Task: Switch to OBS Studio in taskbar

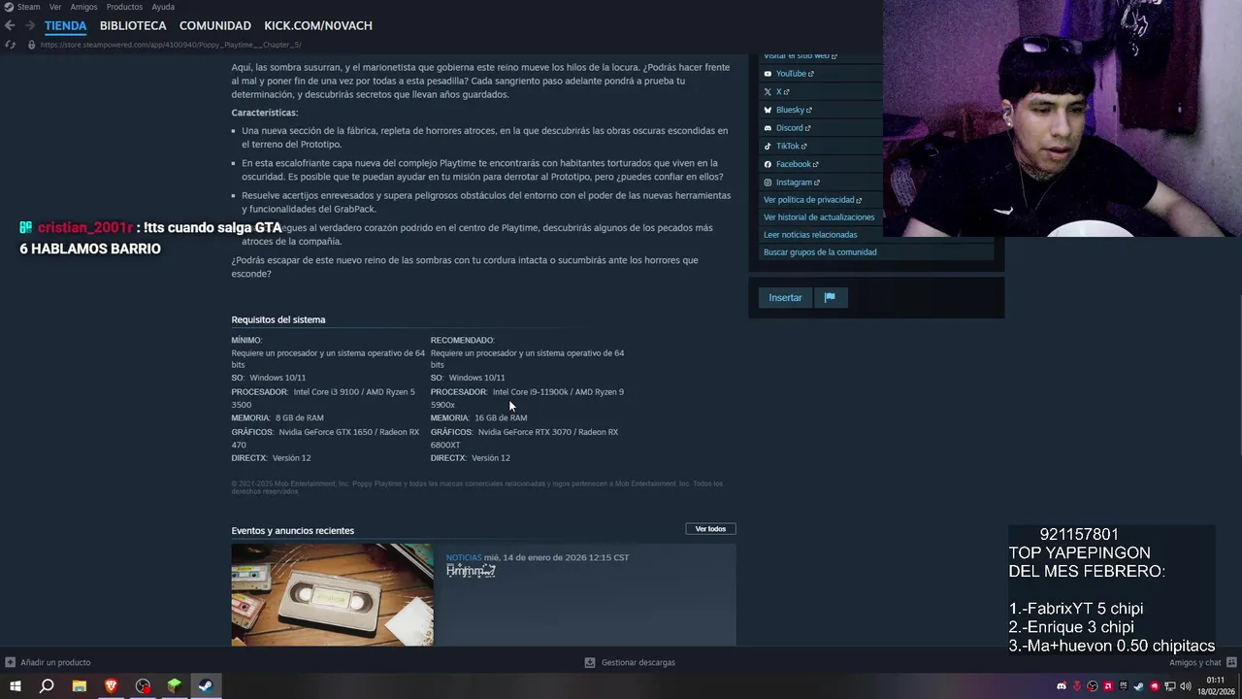Action: click(143, 686)
